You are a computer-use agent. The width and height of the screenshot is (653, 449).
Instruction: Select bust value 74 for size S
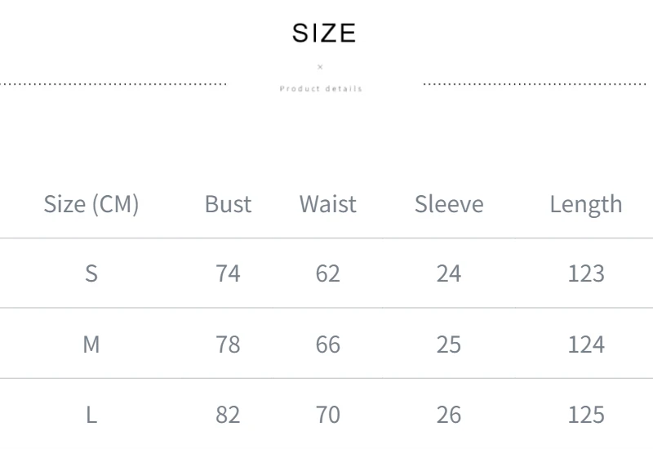228,273
